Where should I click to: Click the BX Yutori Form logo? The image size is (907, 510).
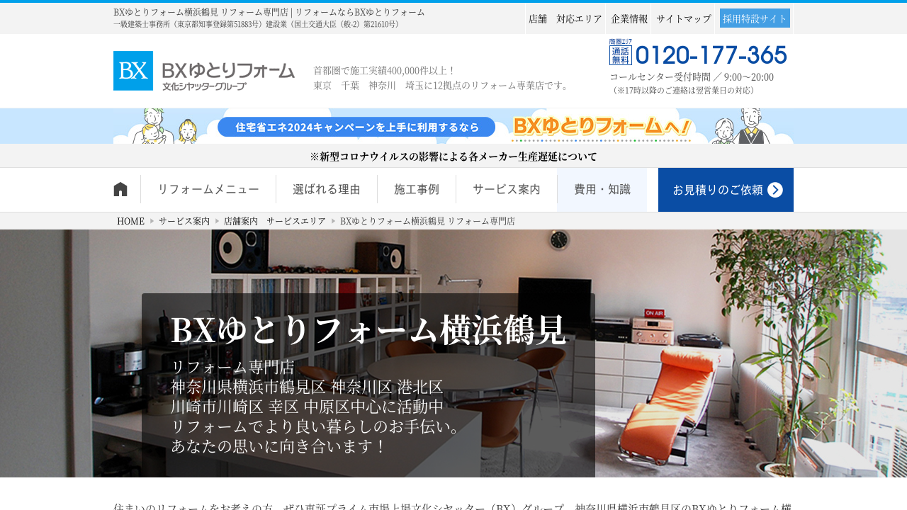pyautogui.click(x=204, y=71)
